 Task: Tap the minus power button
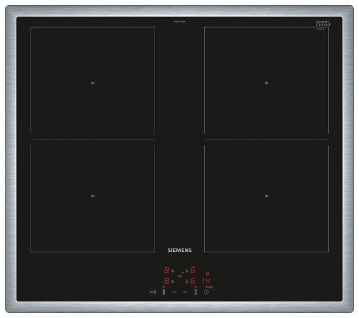point(174,292)
